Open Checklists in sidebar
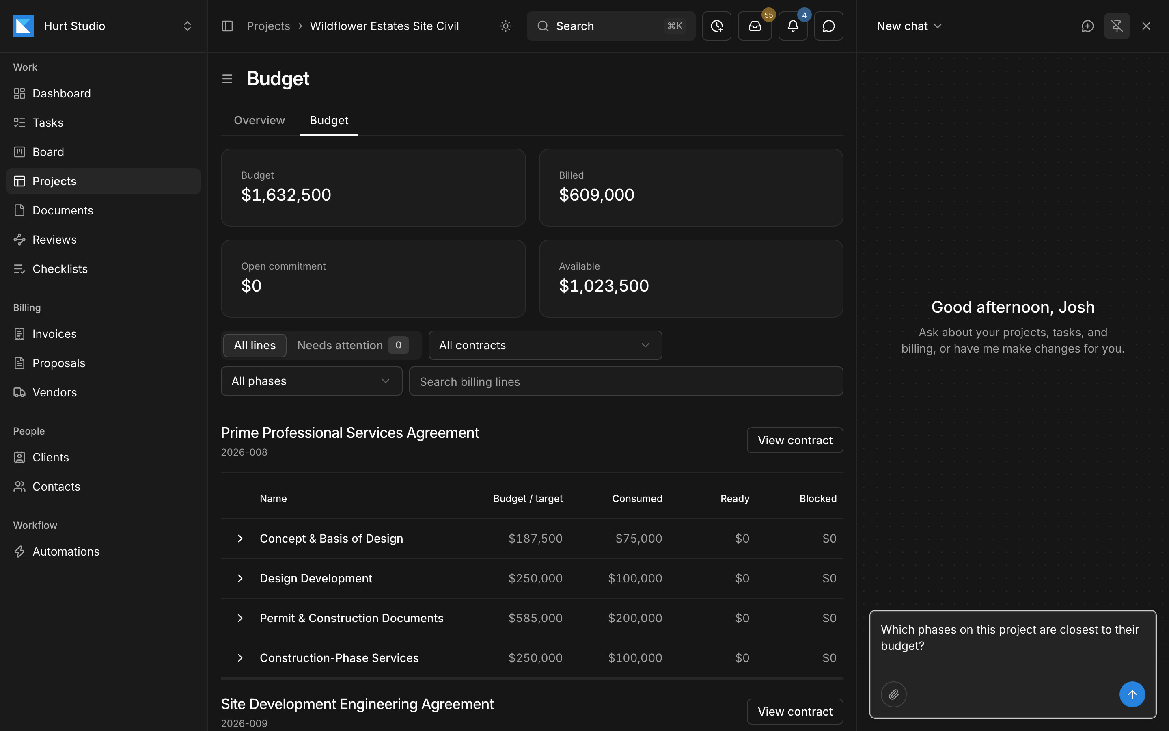1169x731 pixels. 104,269
